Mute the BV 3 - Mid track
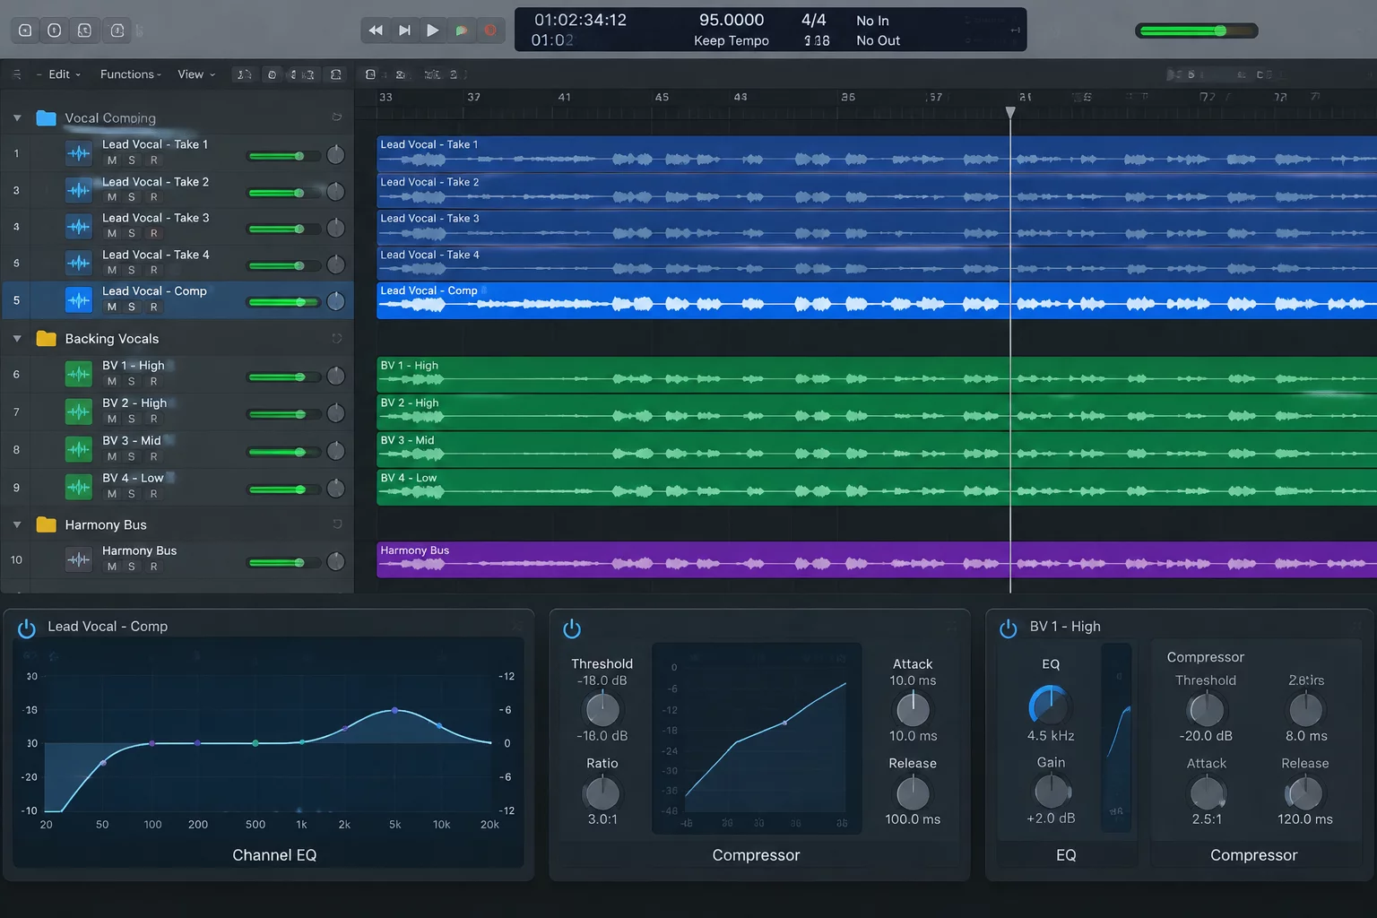Viewport: 1377px width, 918px height. pyautogui.click(x=112, y=456)
